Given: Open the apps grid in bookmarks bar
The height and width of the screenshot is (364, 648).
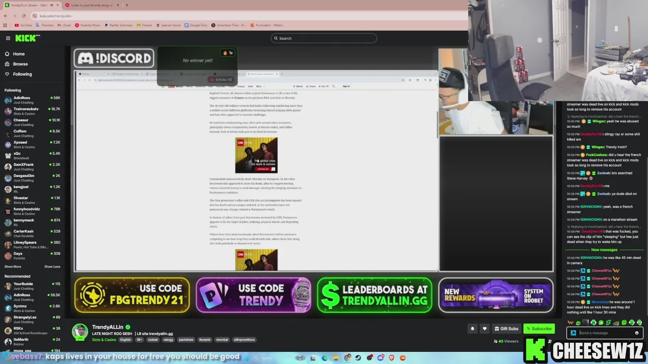Looking at the screenshot, I should pos(6,25).
